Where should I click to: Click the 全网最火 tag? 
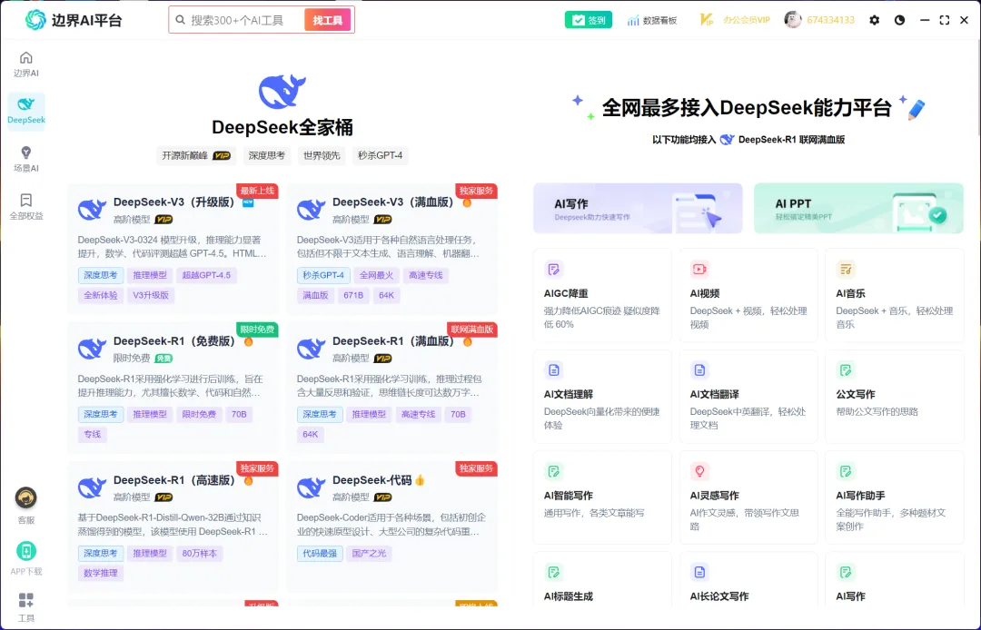[376, 275]
